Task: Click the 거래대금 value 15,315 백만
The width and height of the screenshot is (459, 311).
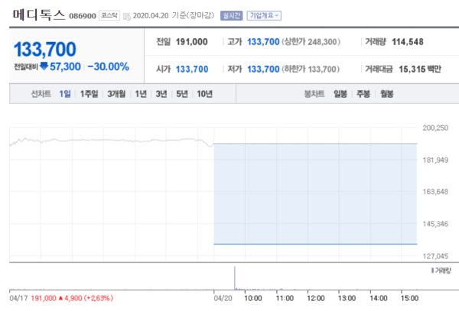Action: (x=420, y=70)
